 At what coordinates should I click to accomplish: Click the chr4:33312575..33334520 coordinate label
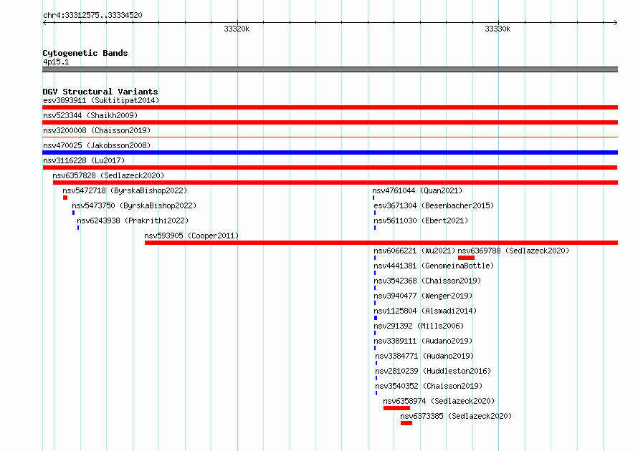(x=92, y=15)
